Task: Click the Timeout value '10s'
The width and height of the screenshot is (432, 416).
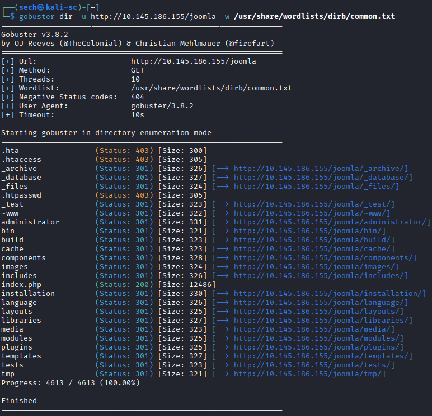Action: click(138, 115)
